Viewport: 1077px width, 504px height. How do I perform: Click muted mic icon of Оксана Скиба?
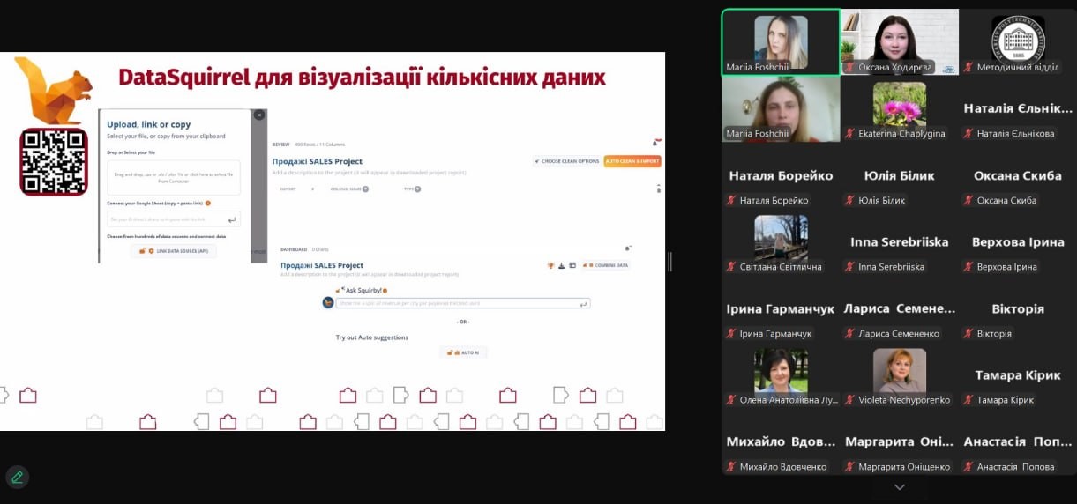969,200
